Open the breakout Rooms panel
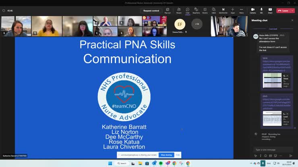This screenshot has width=298, height=167. [x=205, y=10]
